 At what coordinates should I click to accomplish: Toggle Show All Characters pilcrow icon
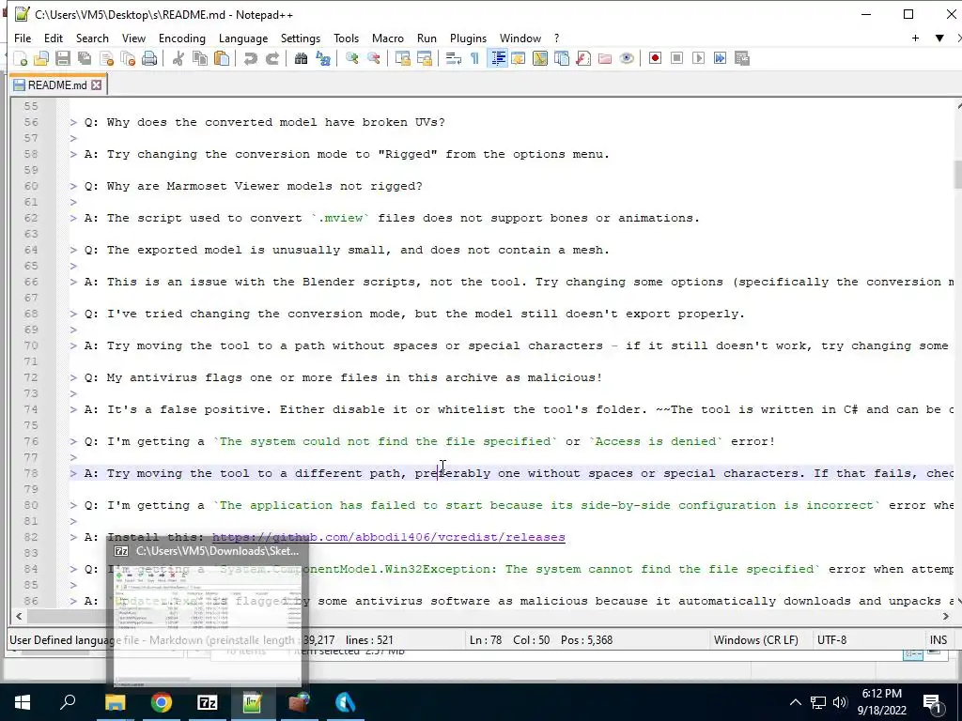pos(474,58)
